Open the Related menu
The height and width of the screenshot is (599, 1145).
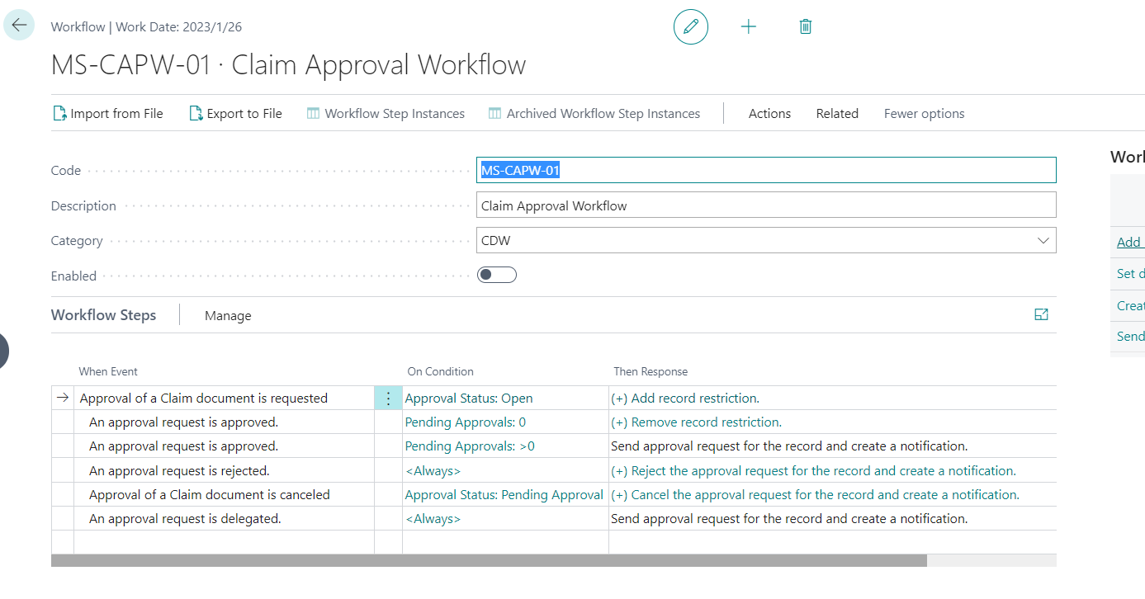(x=836, y=113)
